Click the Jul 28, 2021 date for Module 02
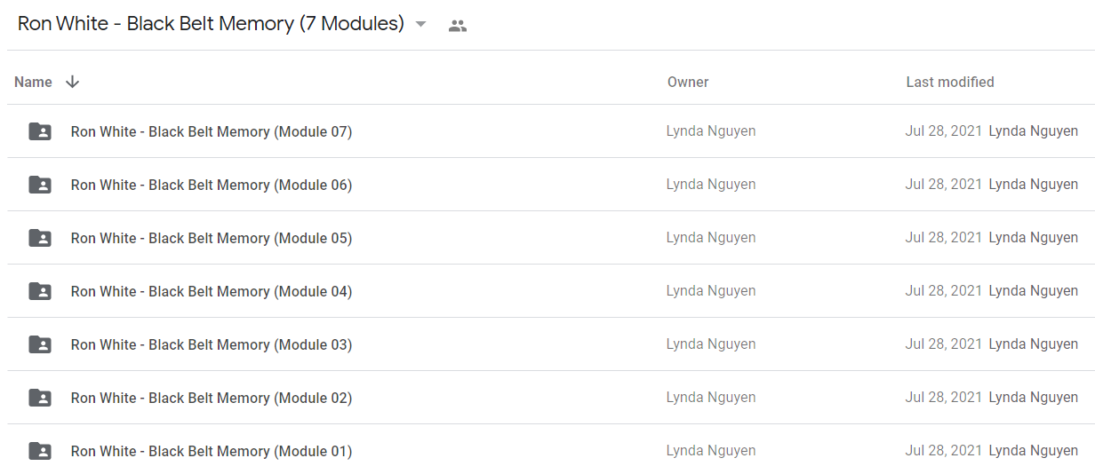Viewport: 1095px width, 474px height. point(944,398)
